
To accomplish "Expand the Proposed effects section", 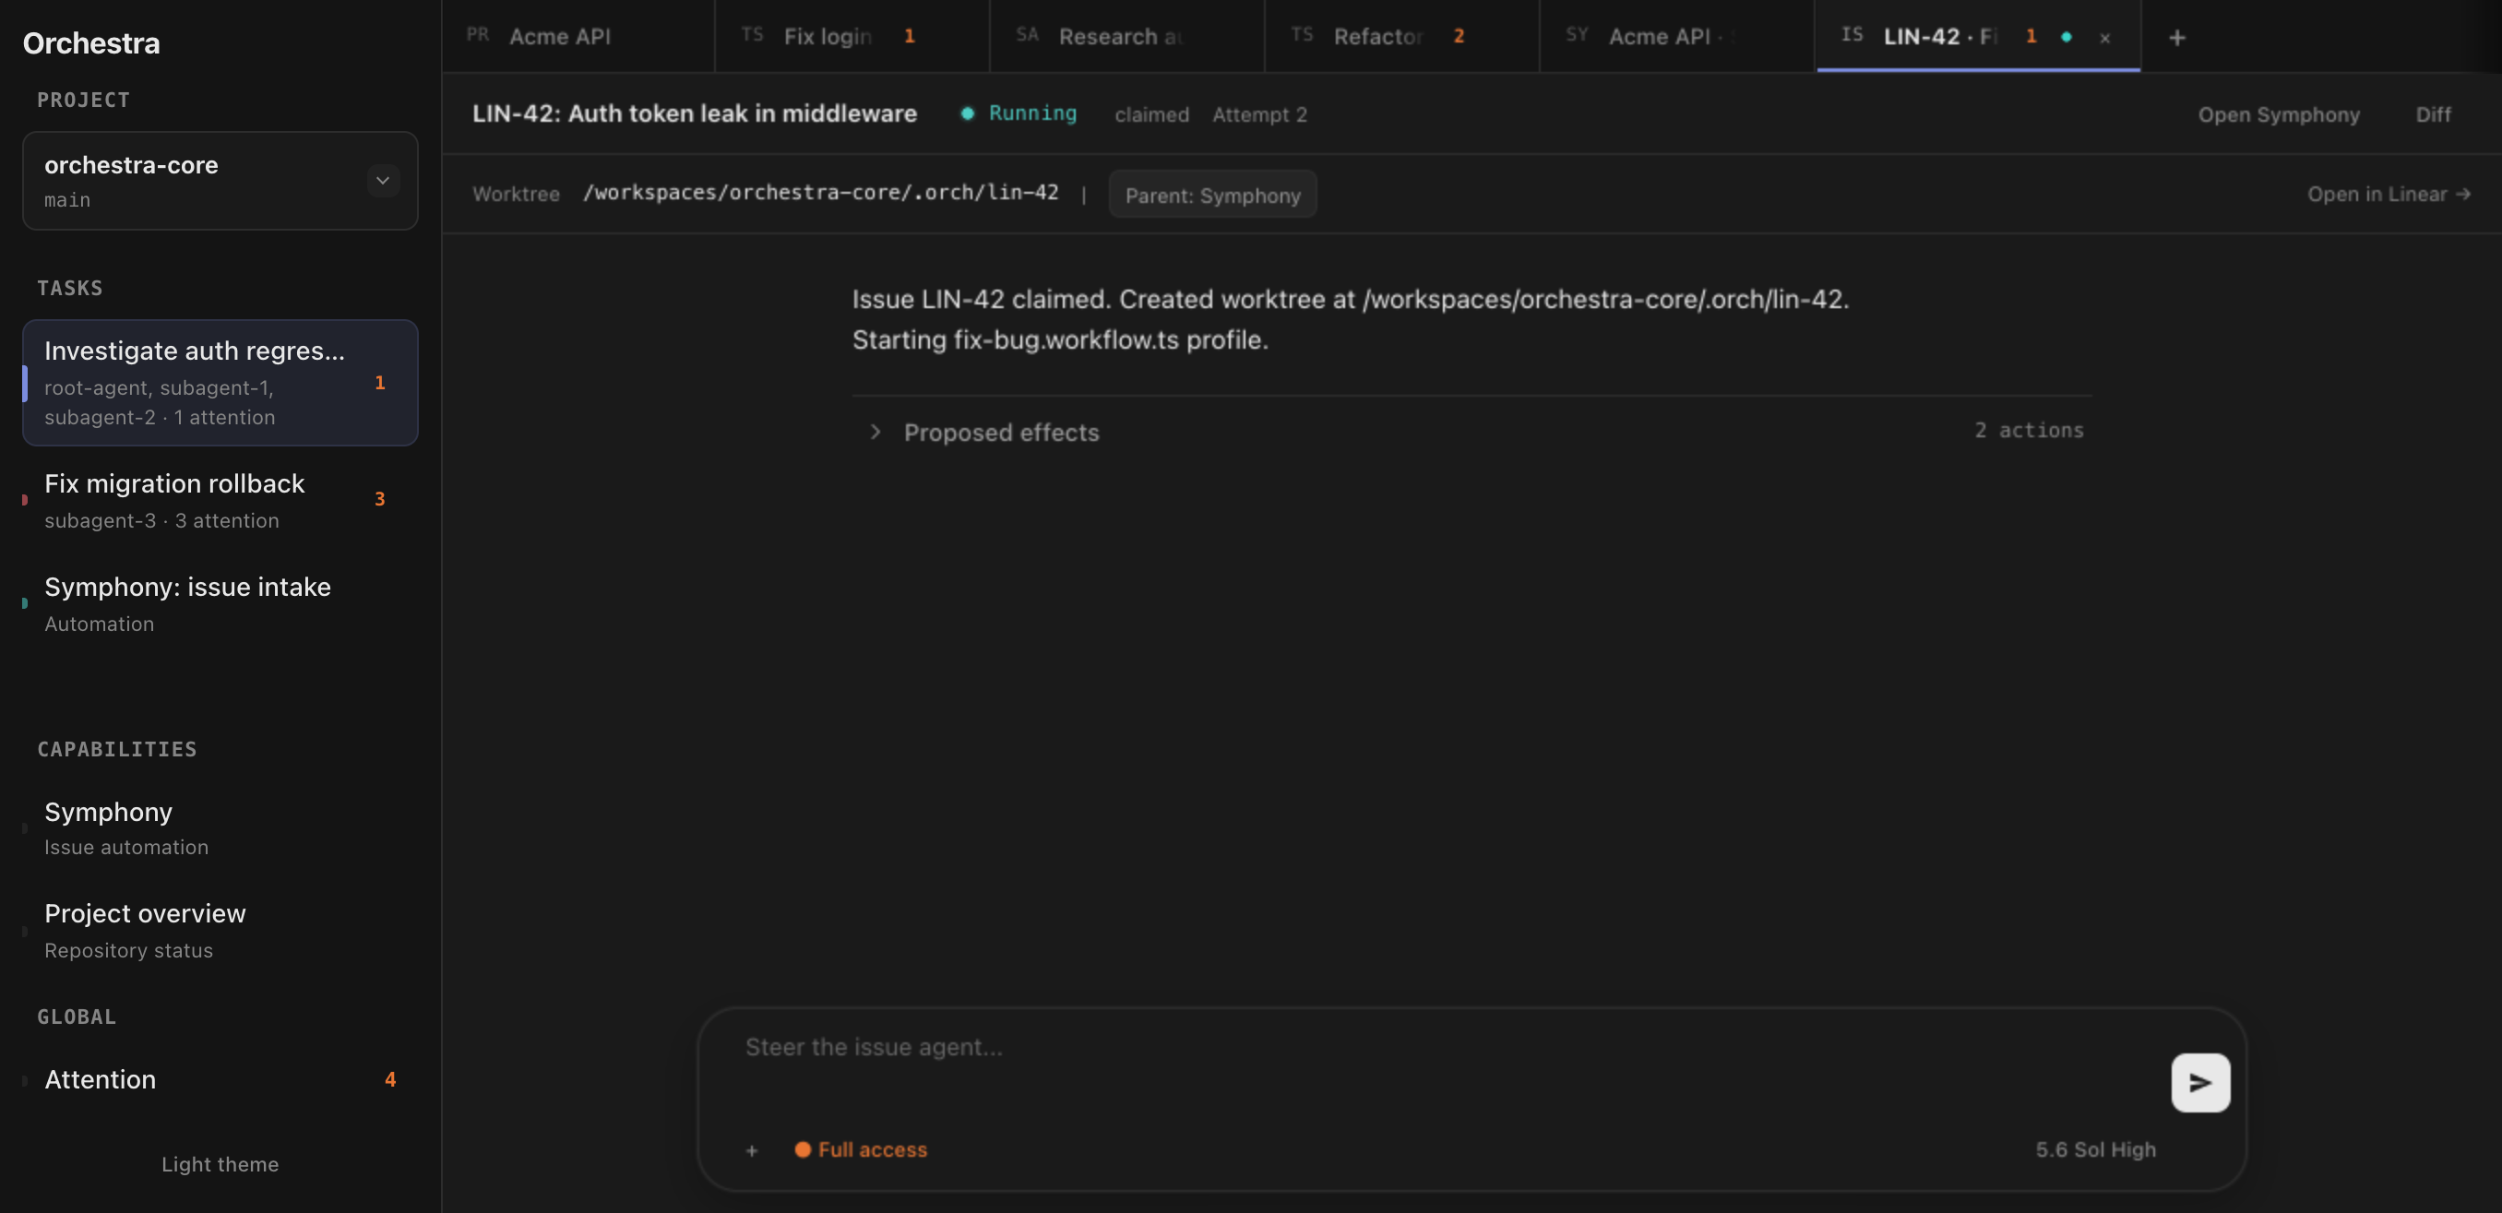I will [x=1471, y=431].
